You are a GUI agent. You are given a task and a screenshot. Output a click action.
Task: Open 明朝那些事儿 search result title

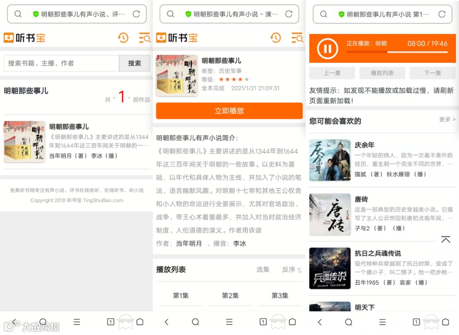tap(69, 127)
